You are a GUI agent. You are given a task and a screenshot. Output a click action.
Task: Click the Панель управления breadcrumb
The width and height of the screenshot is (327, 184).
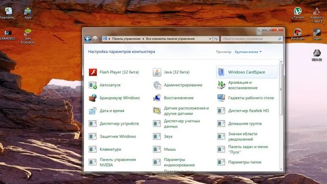tap(126, 39)
